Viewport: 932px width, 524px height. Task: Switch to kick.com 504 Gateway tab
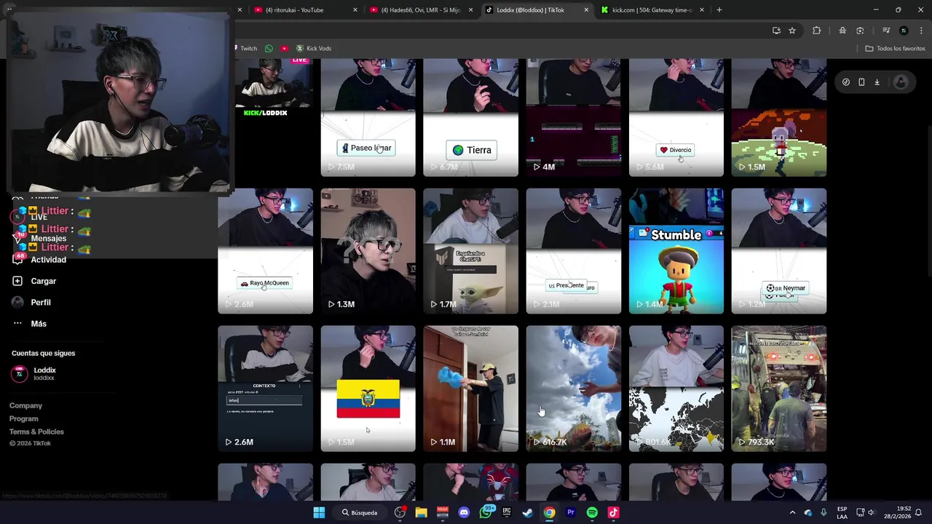pyautogui.click(x=652, y=10)
